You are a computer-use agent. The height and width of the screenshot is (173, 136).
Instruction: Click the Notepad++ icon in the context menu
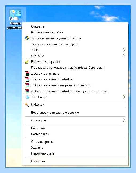click(27, 62)
